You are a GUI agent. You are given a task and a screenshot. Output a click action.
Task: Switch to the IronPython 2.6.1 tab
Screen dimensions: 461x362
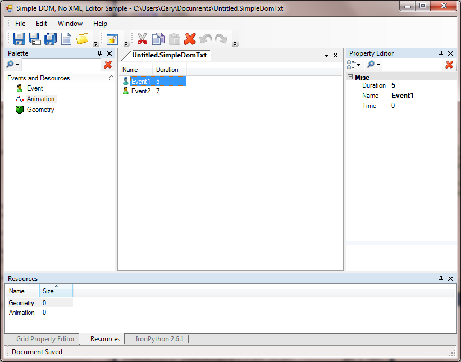click(159, 339)
